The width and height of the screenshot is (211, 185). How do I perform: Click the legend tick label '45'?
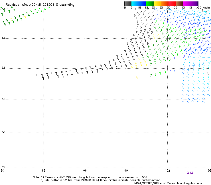[190, 8]
